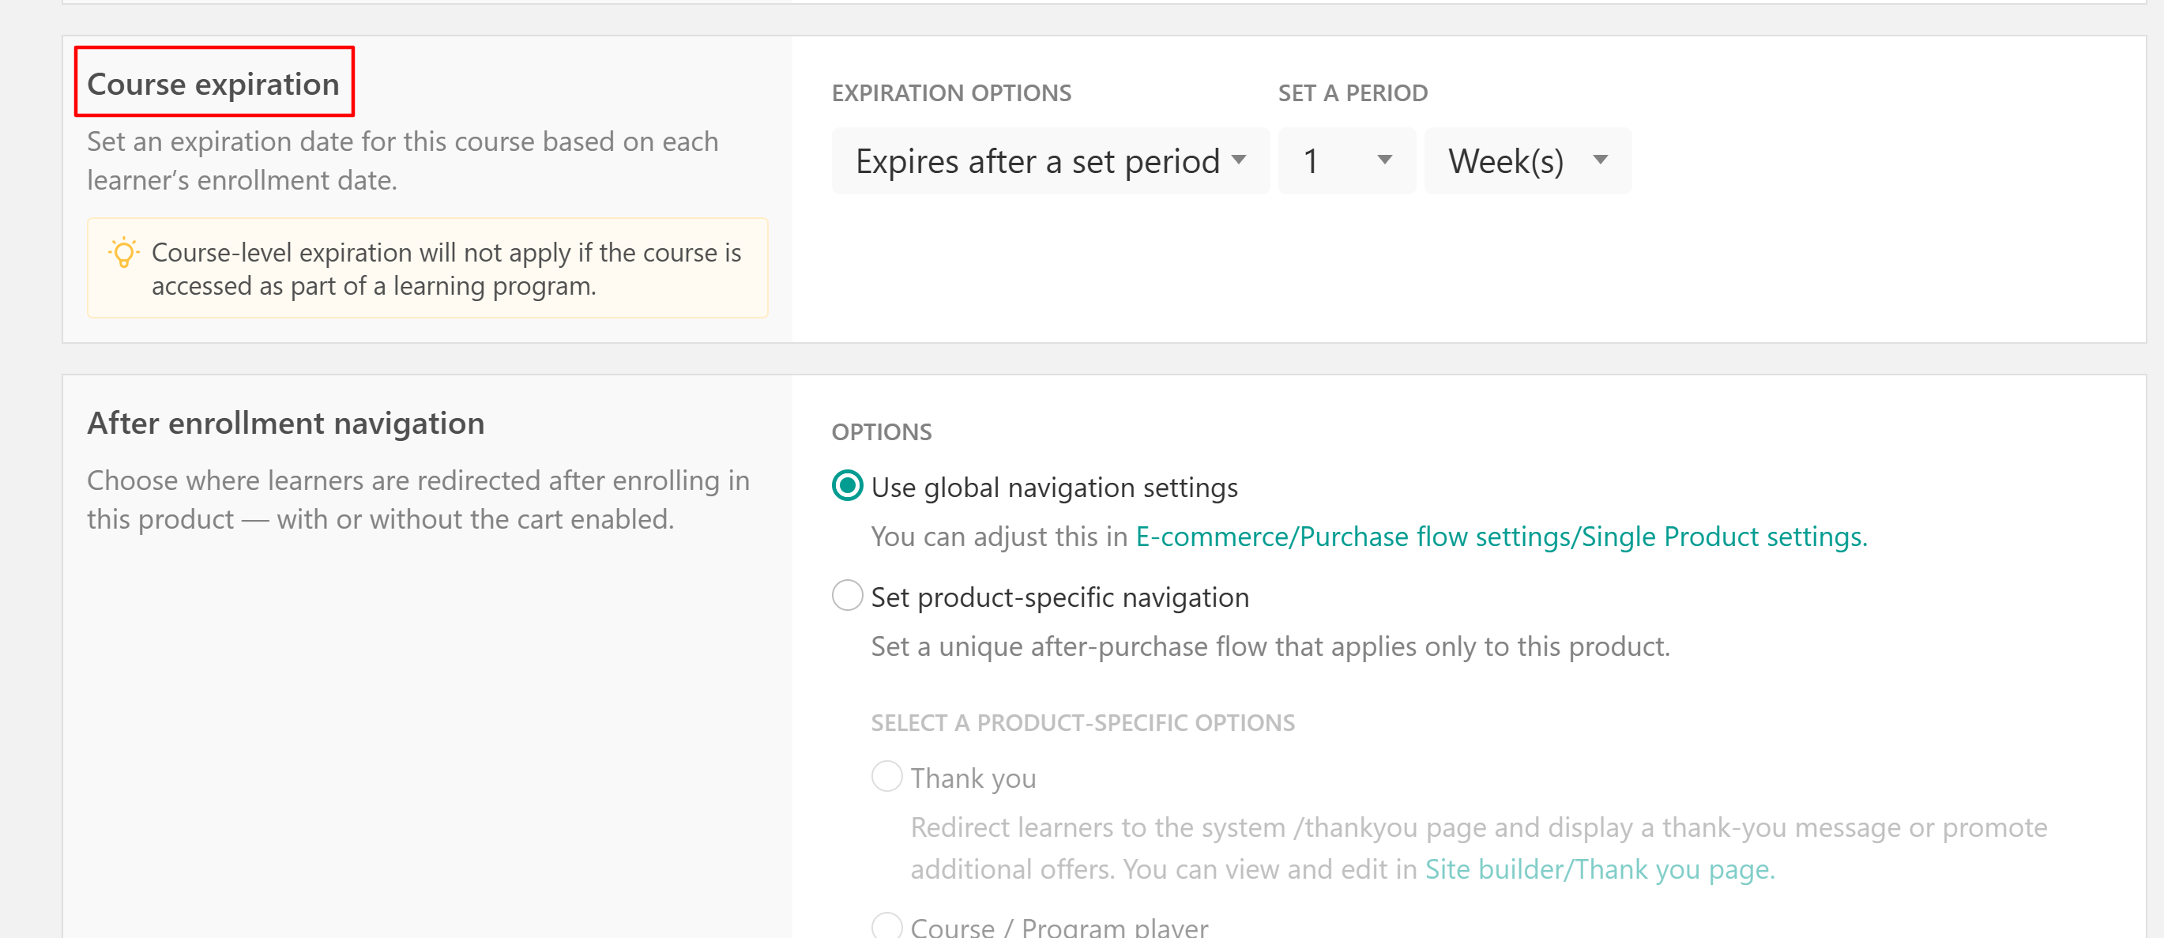Viewport: 2164px width, 938px height.
Task: Click the Expires after set period arrow
Action: pos(1239,160)
